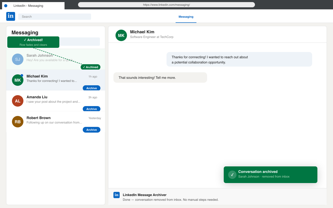Click the MK avatar in chat header
The width and height of the screenshot is (333, 208).
point(121,35)
